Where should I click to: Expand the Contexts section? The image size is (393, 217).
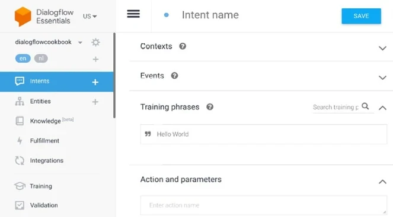pos(382,48)
